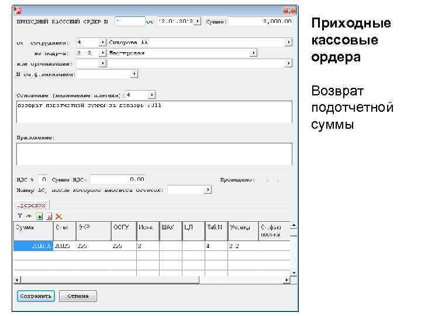Click the ОСГУ column header
The image size is (421, 316).
point(124,231)
